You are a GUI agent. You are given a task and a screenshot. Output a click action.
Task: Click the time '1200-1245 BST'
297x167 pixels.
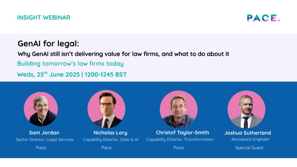106,75
